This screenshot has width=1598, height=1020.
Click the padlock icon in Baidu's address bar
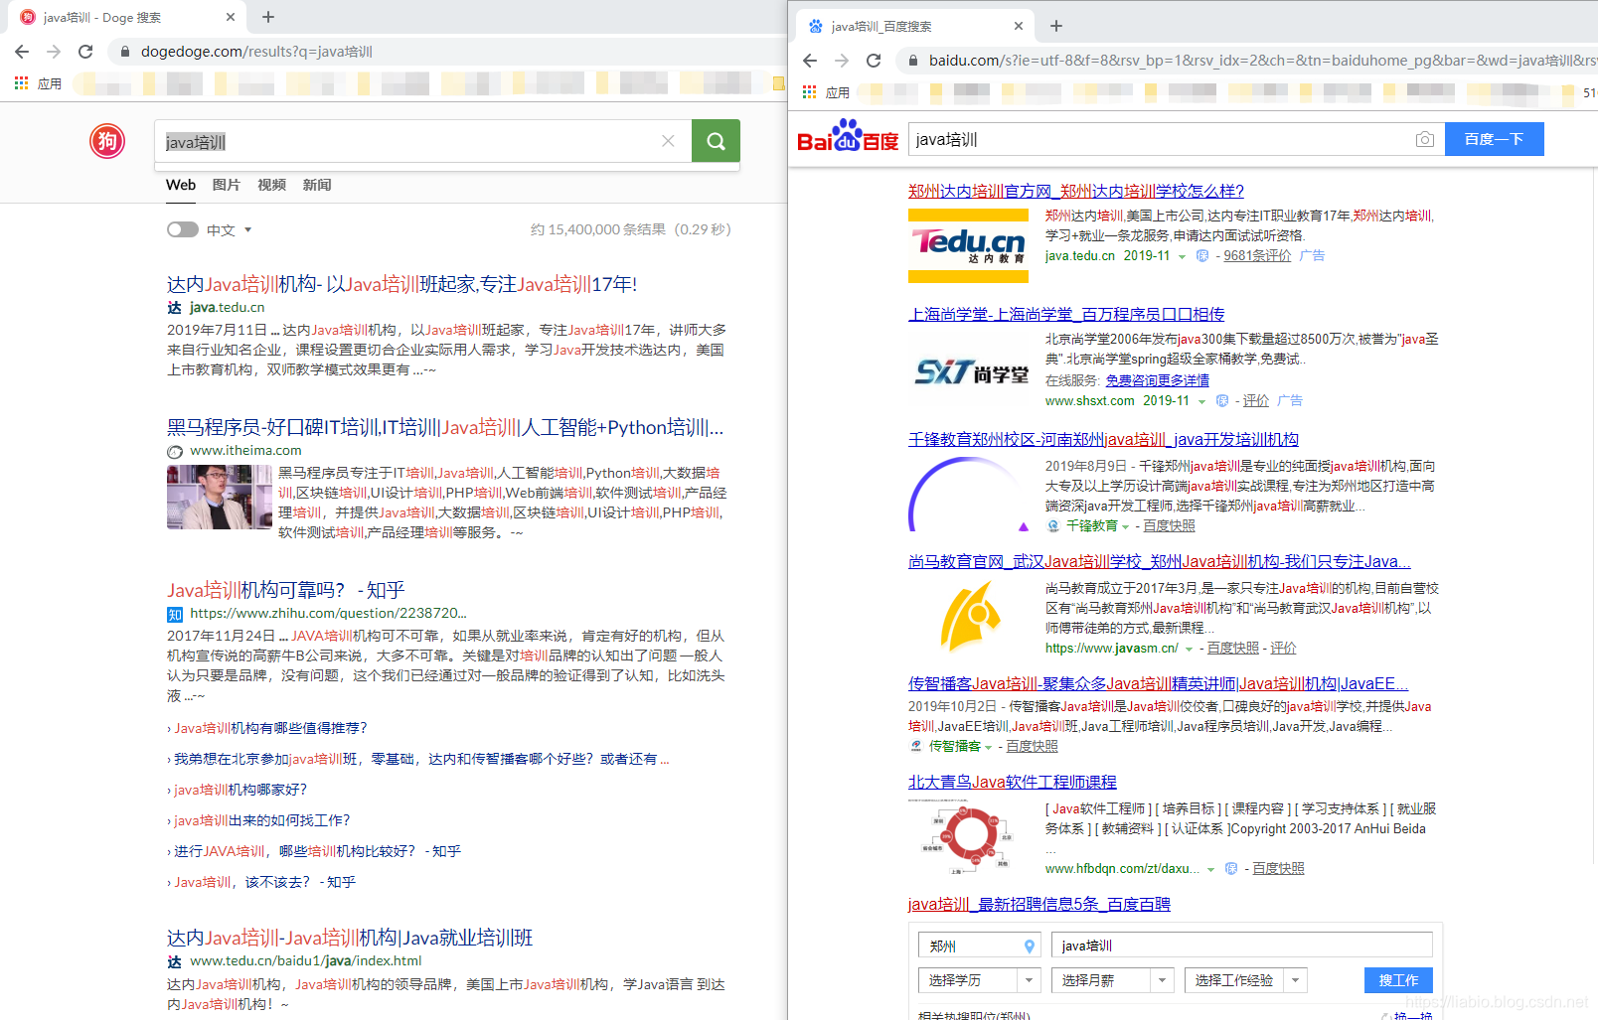(x=913, y=60)
